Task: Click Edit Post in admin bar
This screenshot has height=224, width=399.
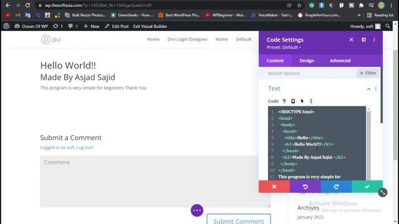Action: tap(117, 26)
